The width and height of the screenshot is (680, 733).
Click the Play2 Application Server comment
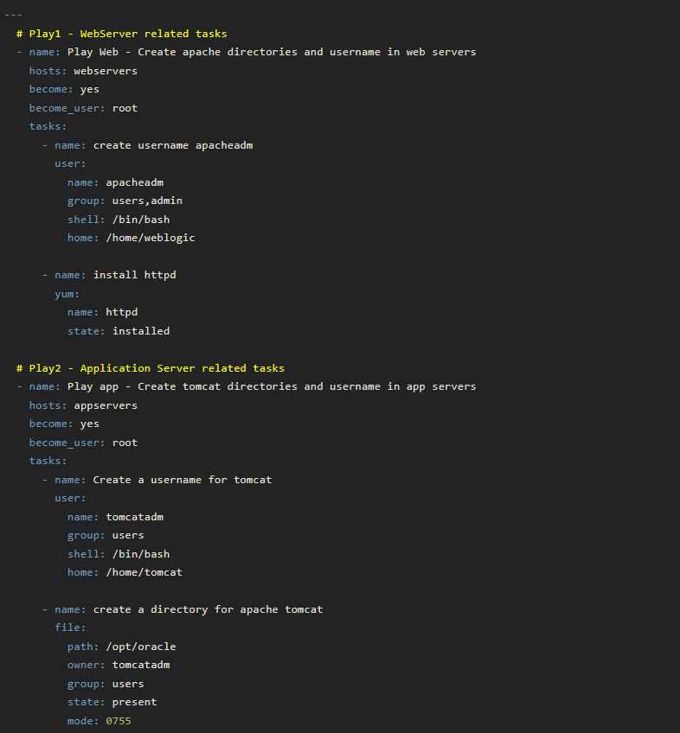click(x=151, y=368)
